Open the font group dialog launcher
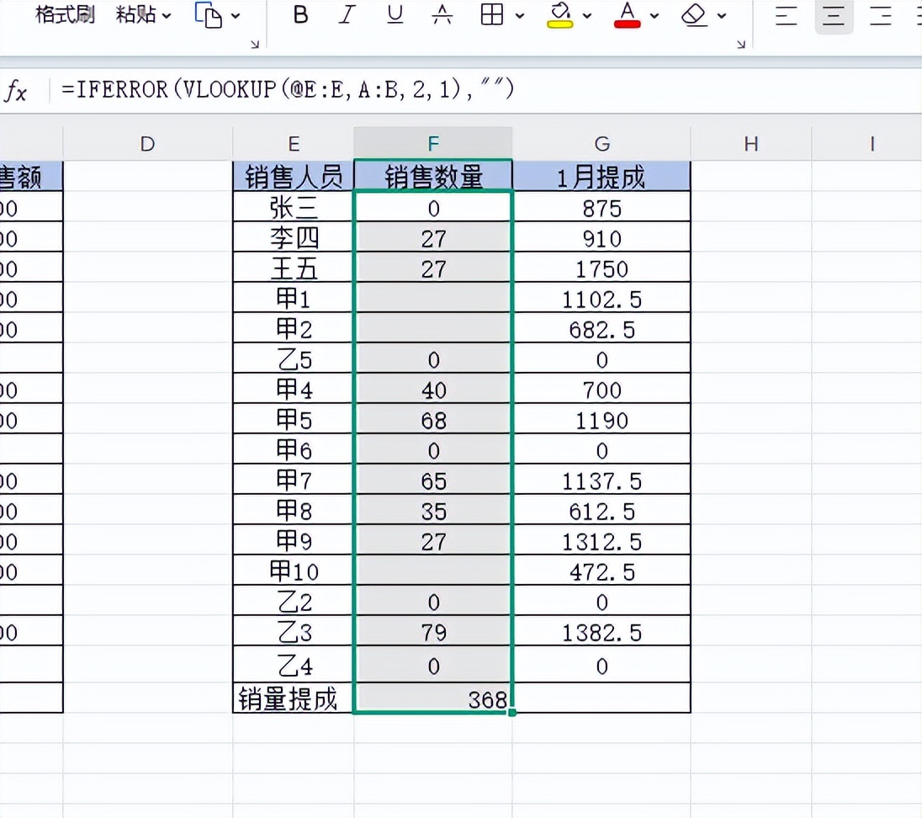This screenshot has height=818, width=922. tap(741, 44)
